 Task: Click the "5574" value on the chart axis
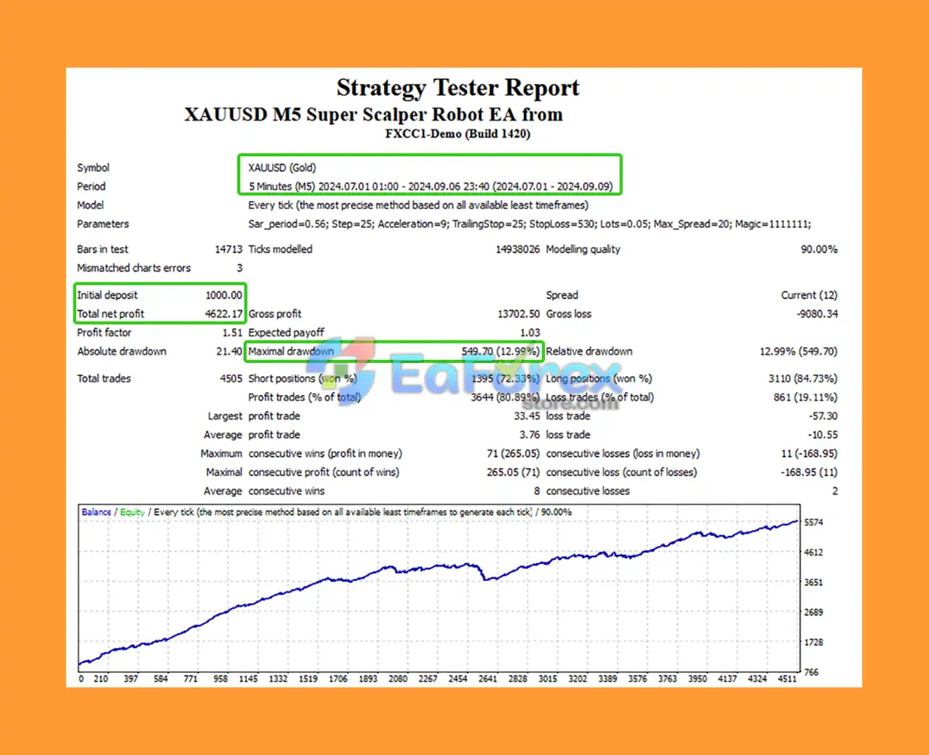(x=814, y=523)
